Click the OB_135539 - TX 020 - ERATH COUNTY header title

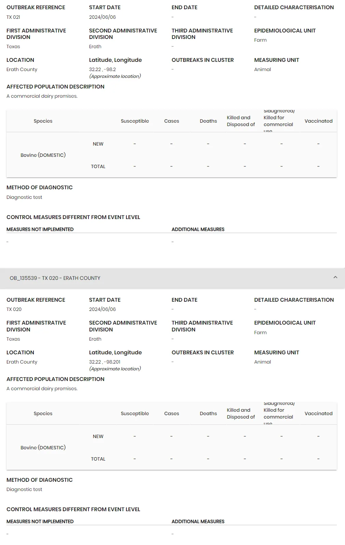point(55,278)
